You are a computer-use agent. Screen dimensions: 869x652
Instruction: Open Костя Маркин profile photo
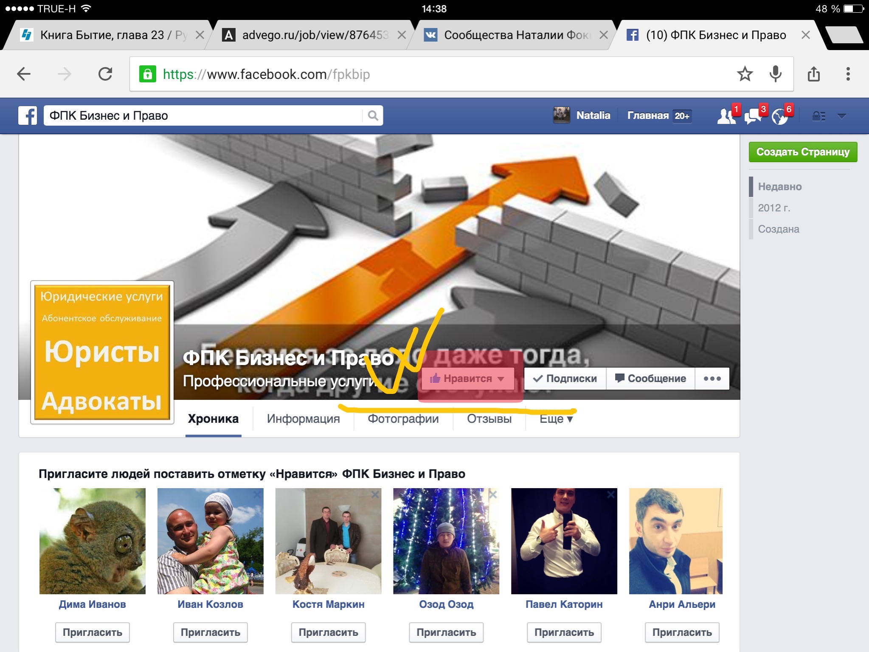click(x=329, y=541)
